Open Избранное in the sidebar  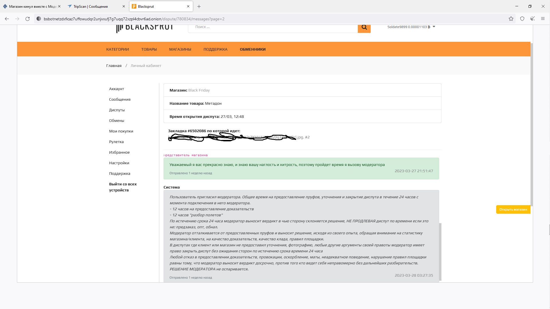pos(119,152)
